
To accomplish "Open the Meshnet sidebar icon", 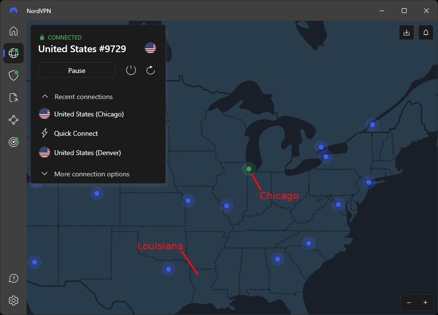I will tap(14, 120).
